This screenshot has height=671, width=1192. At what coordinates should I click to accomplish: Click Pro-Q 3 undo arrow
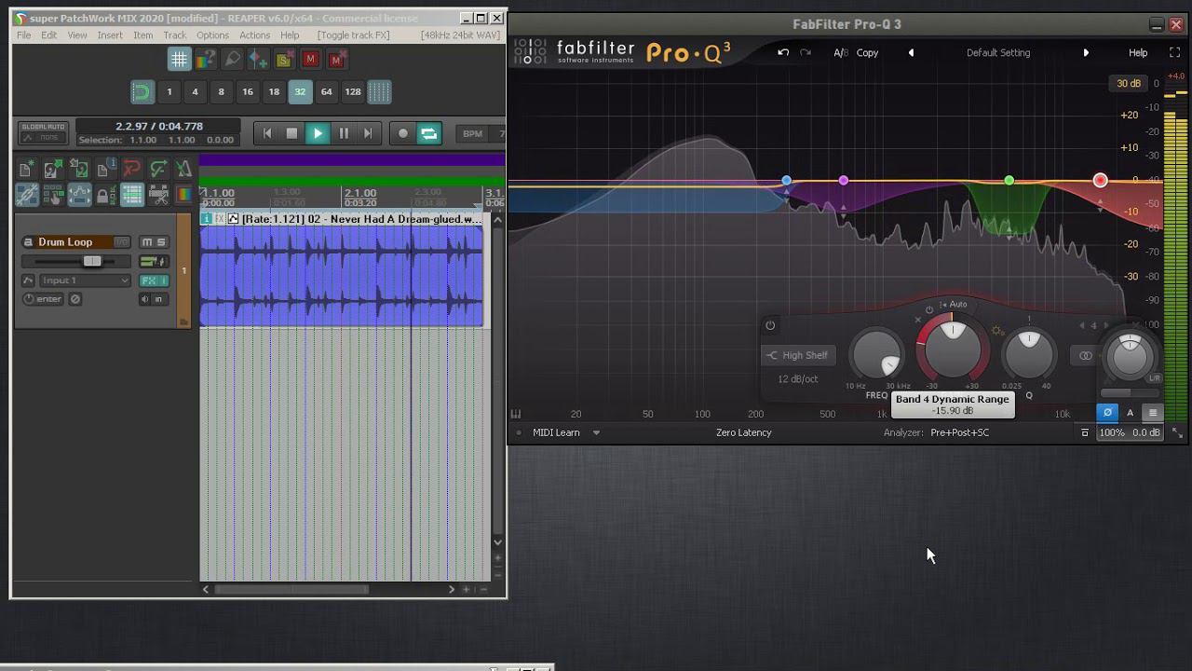point(783,52)
